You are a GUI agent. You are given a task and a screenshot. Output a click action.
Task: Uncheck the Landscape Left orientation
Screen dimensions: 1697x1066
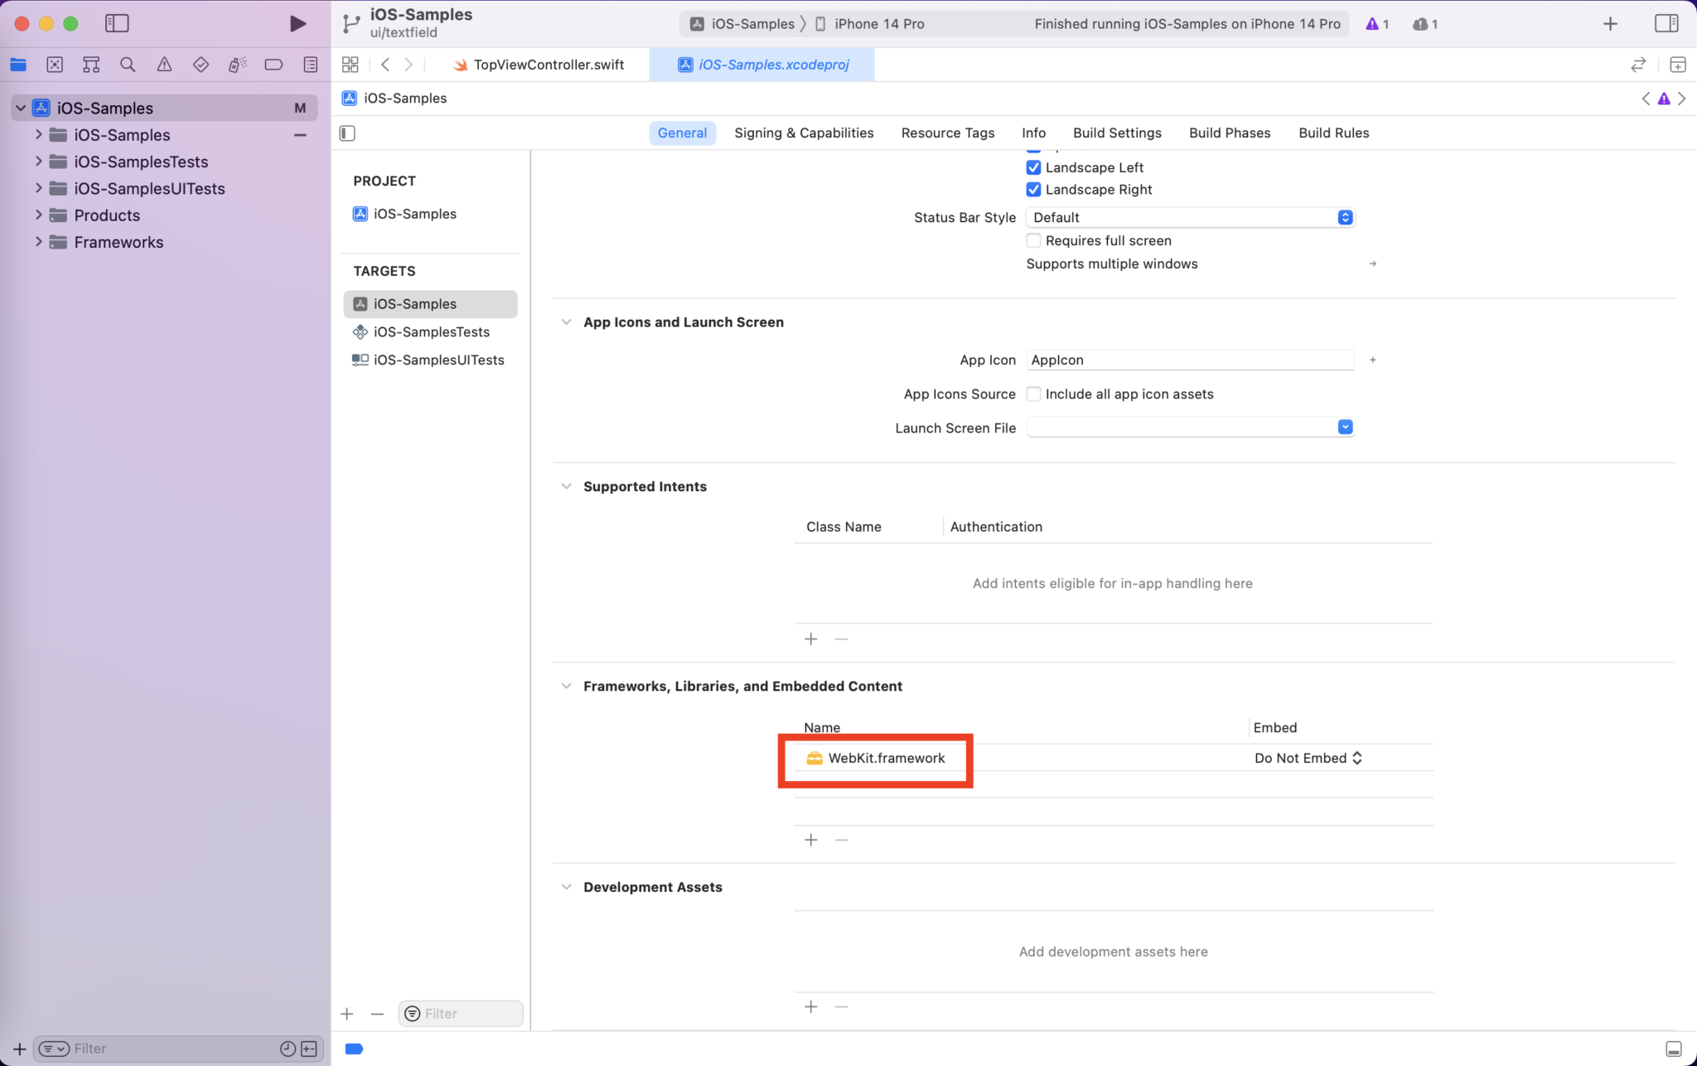(1033, 167)
